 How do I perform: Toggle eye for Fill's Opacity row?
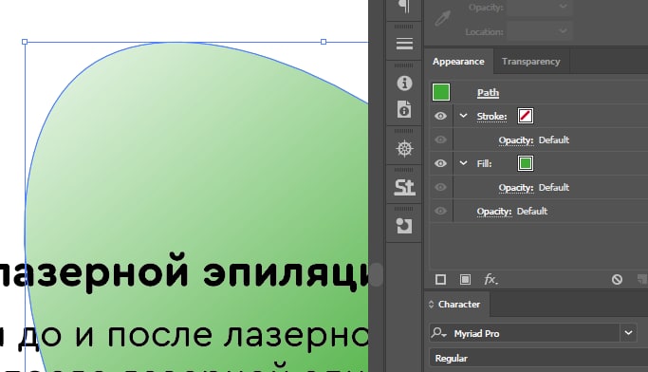click(x=440, y=187)
